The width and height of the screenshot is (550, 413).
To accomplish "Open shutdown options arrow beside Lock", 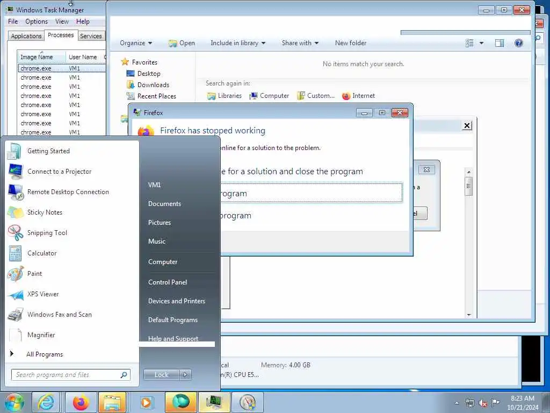I will pyautogui.click(x=185, y=375).
